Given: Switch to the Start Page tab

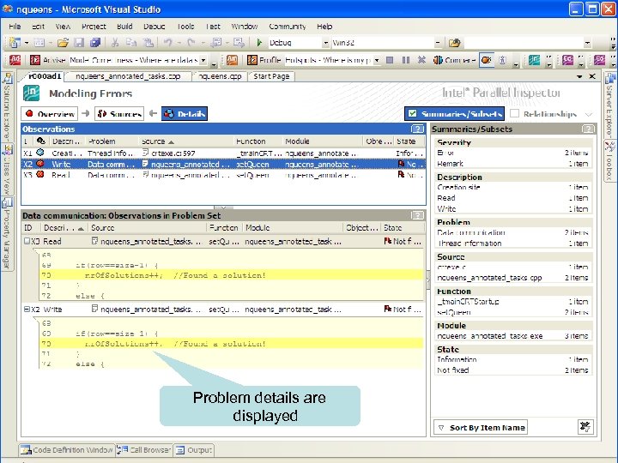Looking at the screenshot, I should pyautogui.click(x=271, y=76).
